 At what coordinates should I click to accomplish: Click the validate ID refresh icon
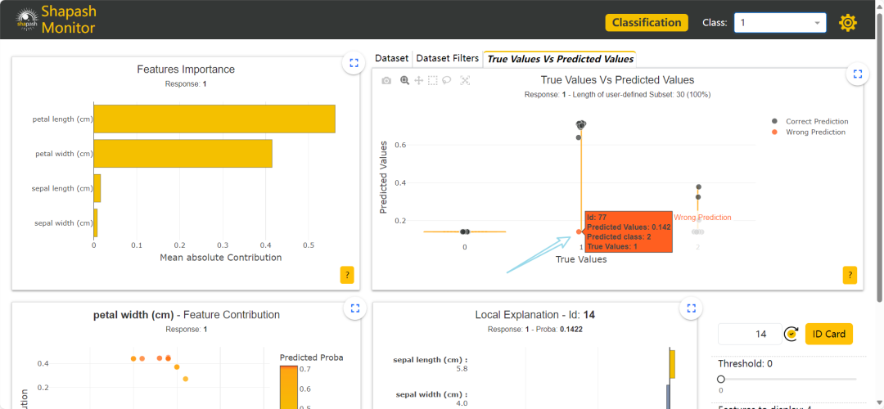[792, 334]
